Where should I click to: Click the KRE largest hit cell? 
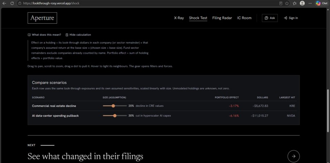(292, 106)
